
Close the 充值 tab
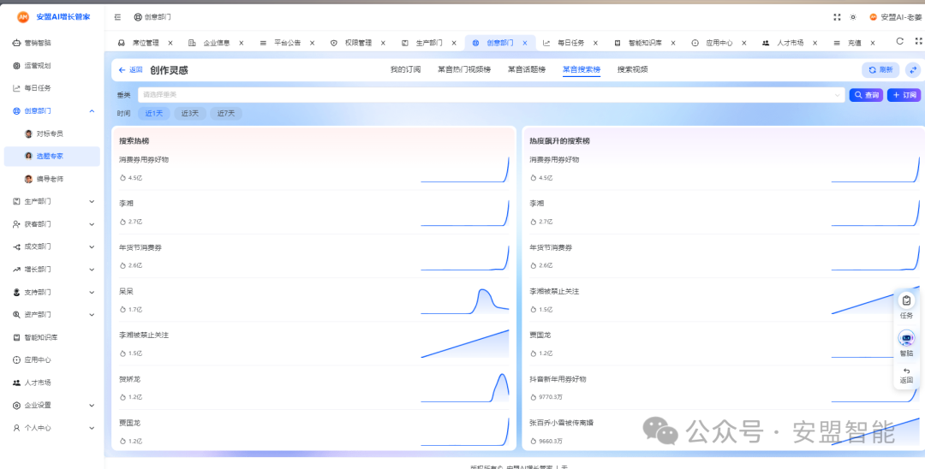872,43
